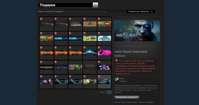Select the first Cube Runner gift
Screen dimensions: 199x105
tap(61, 38)
